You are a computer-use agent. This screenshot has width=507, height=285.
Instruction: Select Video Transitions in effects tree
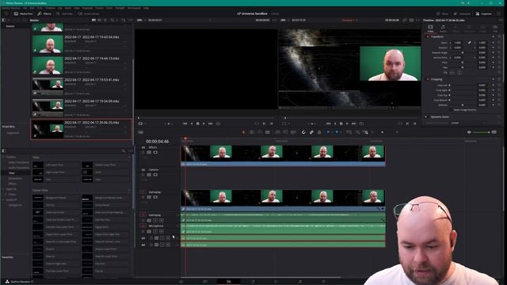(x=19, y=162)
